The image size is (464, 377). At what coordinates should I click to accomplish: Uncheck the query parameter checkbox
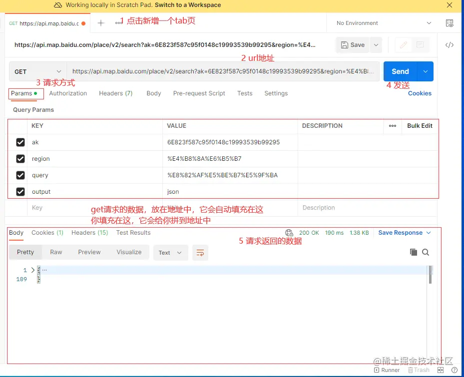pyautogui.click(x=20, y=175)
